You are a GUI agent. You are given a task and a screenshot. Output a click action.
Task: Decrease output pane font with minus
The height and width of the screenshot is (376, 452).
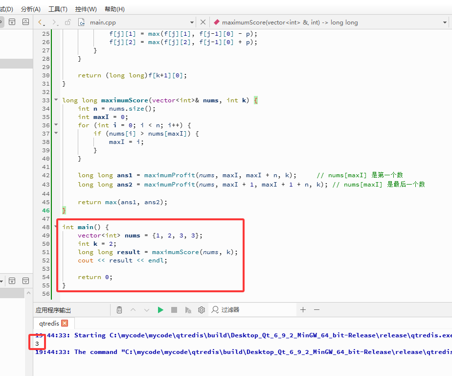point(317,310)
